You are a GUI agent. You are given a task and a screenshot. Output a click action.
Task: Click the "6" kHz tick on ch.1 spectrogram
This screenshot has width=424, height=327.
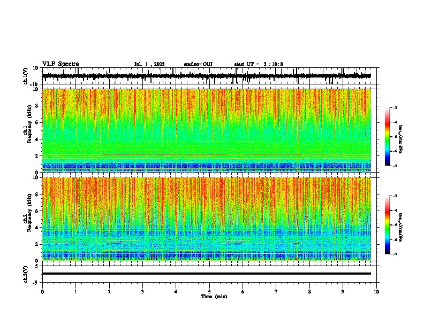click(37, 122)
